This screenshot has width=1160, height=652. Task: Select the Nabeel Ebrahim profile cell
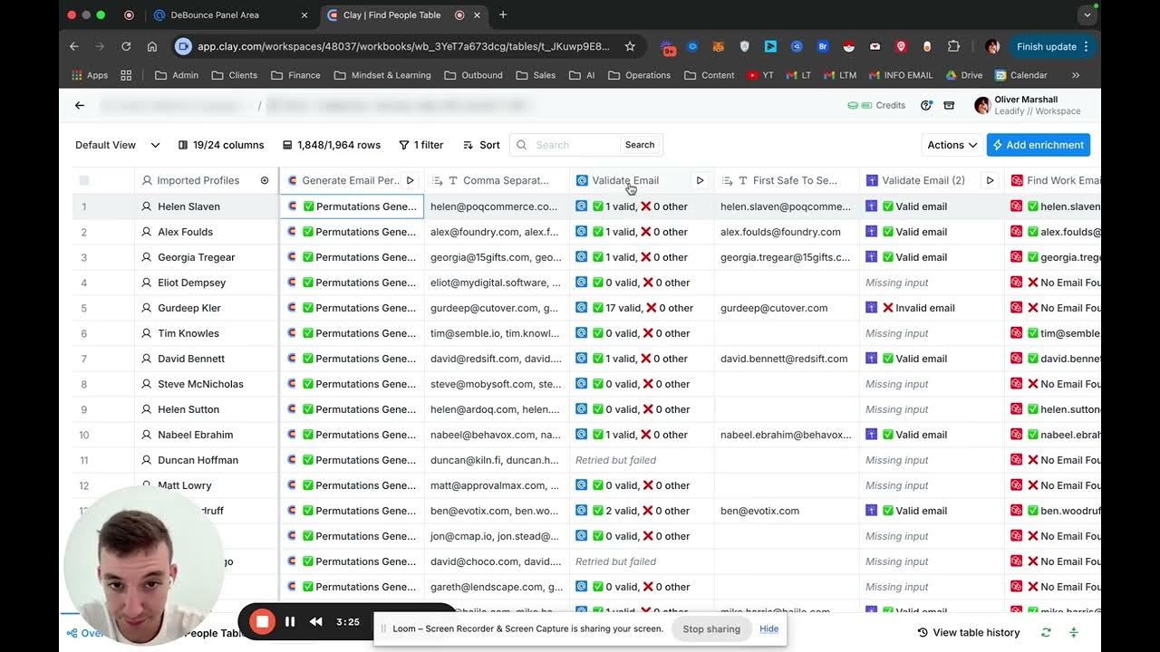click(207, 435)
